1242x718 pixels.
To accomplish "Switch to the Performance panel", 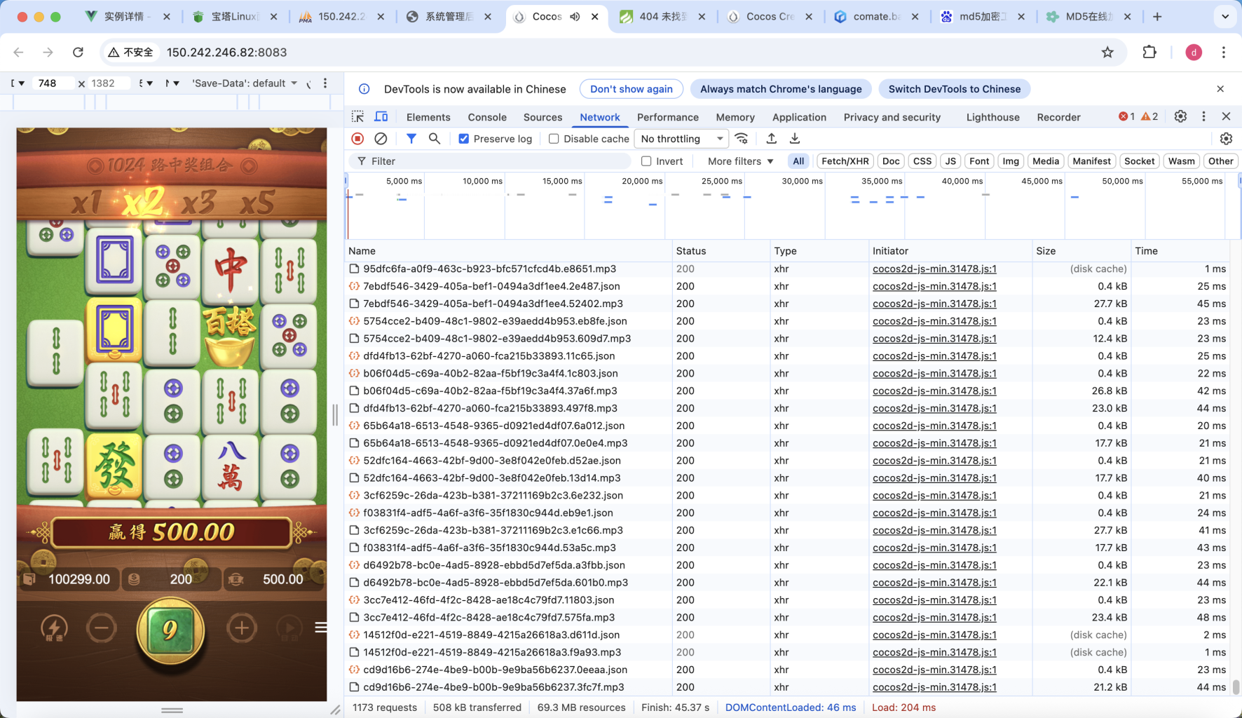I will tap(667, 116).
